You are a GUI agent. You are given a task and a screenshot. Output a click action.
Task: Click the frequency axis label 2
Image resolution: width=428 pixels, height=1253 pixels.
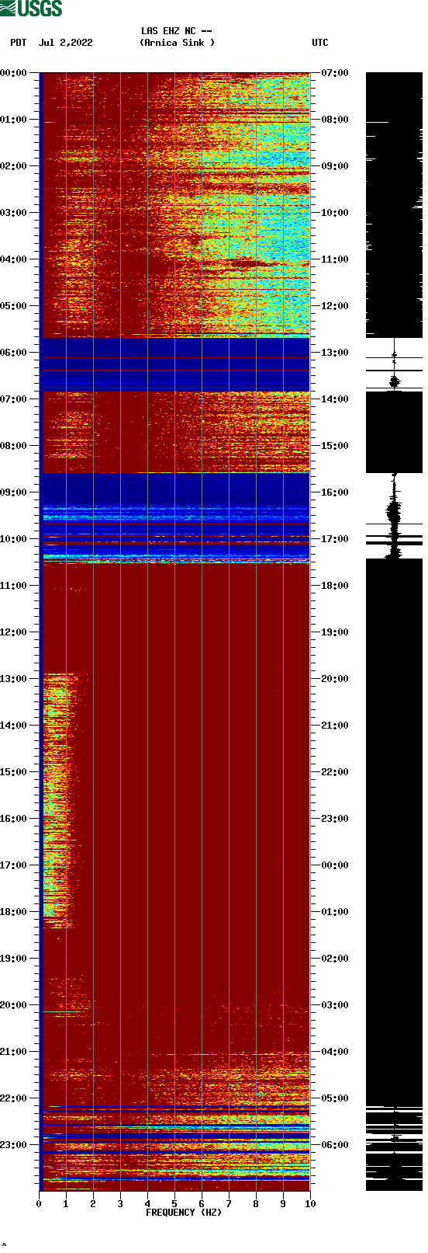[93, 1204]
